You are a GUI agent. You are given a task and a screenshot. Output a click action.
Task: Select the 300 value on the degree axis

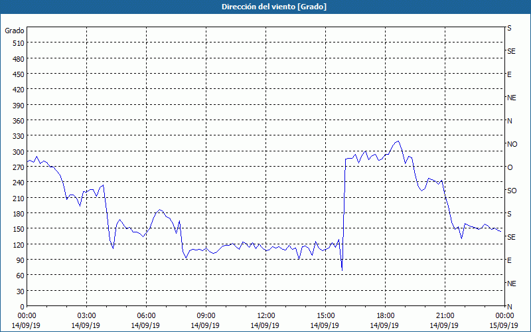pyautogui.click(x=19, y=152)
